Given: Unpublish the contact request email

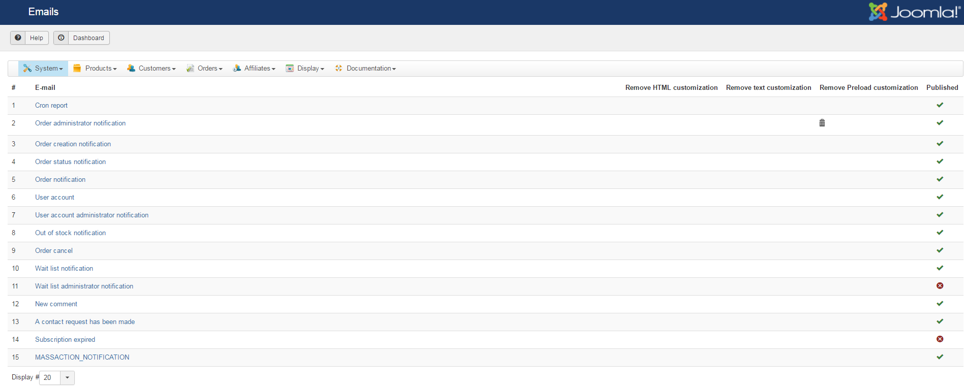Looking at the screenshot, I should pyautogui.click(x=940, y=321).
